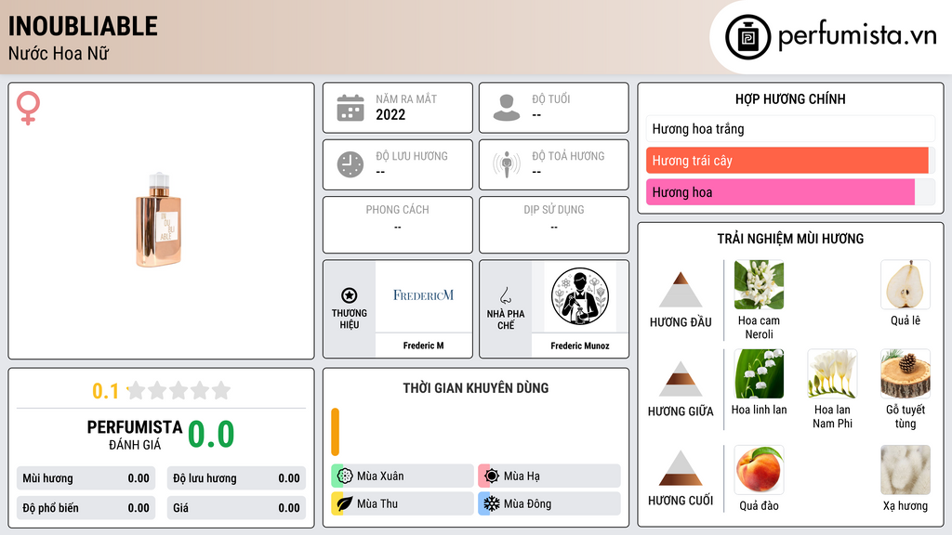Click the green 0.0 Perfumista score
Screen dimensions: 952x535
pos(211,435)
